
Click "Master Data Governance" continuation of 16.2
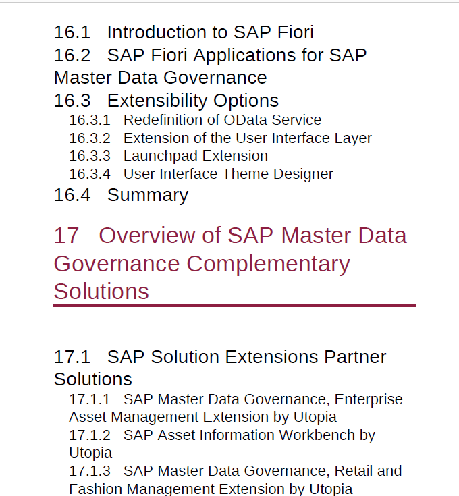point(161,78)
